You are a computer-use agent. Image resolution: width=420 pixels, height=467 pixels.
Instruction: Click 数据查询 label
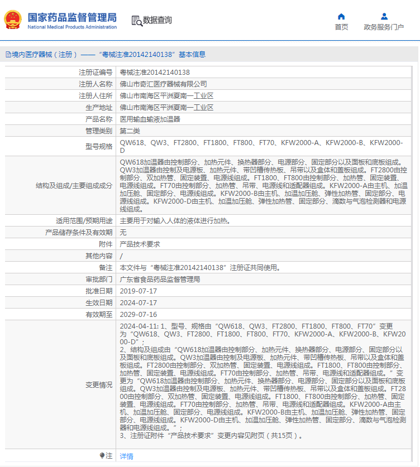pyautogui.click(x=157, y=20)
